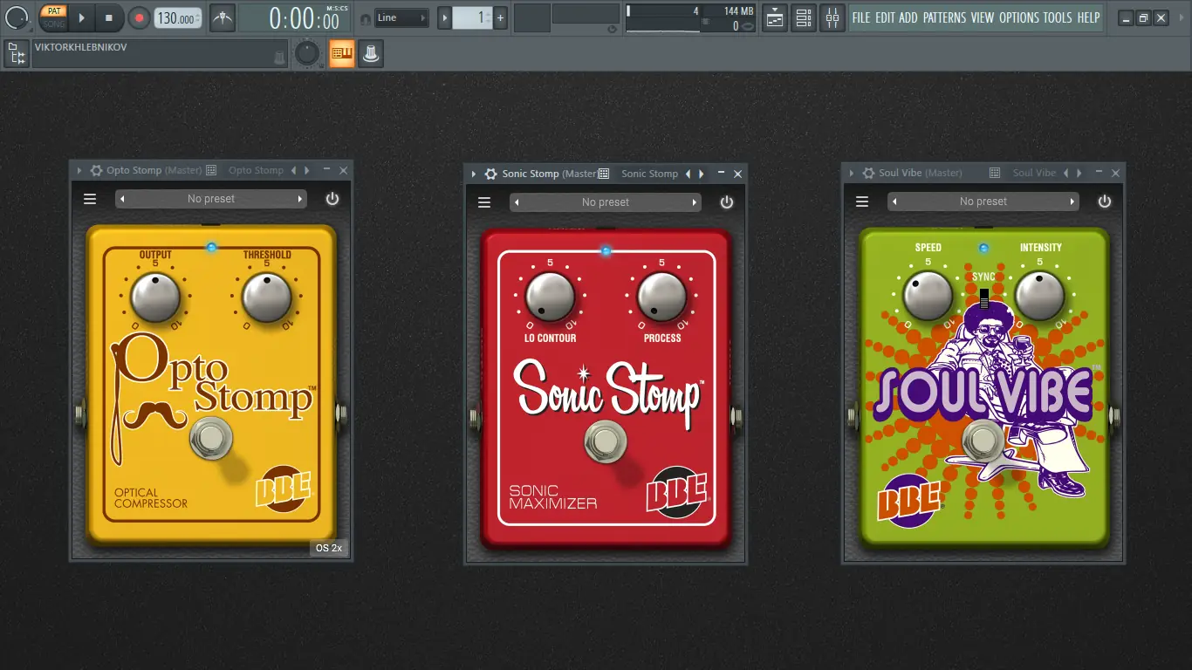Click the snap magnet icon

365,18
